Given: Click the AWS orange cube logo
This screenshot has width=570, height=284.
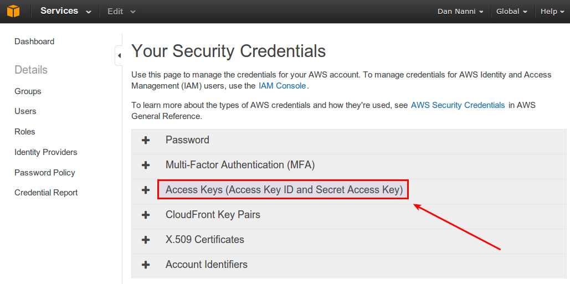Looking at the screenshot, I should click(x=13, y=11).
